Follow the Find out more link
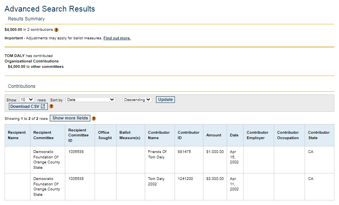The image size is (339, 205). (117, 38)
